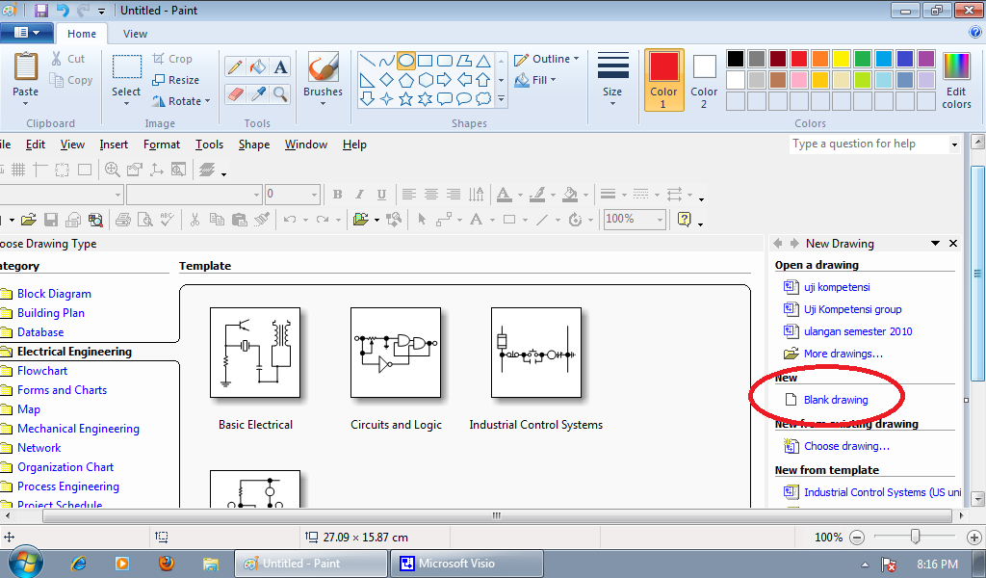This screenshot has height=578, width=986.
Task: Click Visio's Format Painter icon
Action: tap(261, 219)
